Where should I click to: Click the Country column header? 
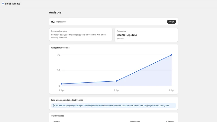point(56,121)
